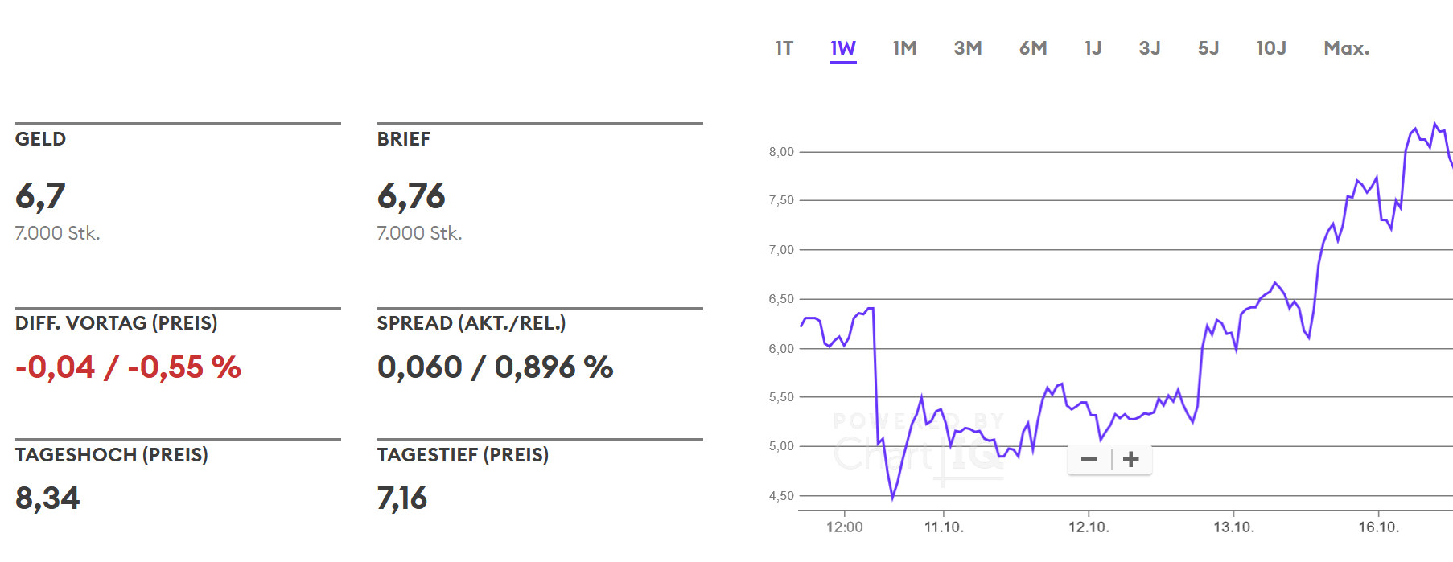
Task: Show the Max. full history chart
Action: click(x=1346, y=48)
